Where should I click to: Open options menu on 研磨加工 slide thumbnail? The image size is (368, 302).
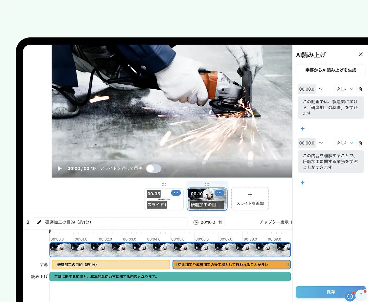[219, 193]
